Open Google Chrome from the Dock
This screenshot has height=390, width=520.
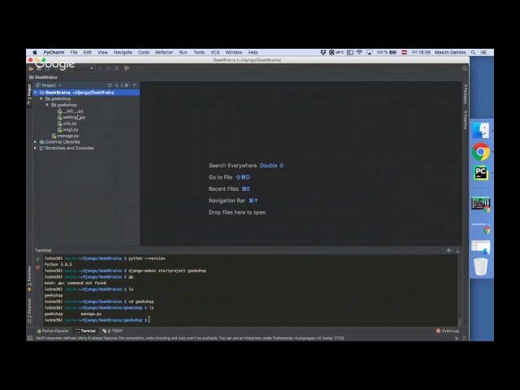(x=480, y=152)
